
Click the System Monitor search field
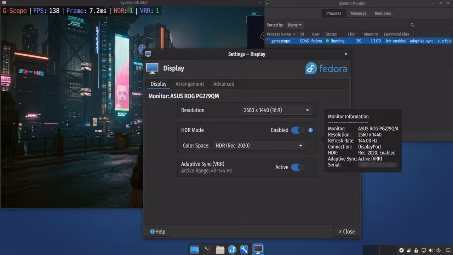pyautogui.click(x=430, y=25)
